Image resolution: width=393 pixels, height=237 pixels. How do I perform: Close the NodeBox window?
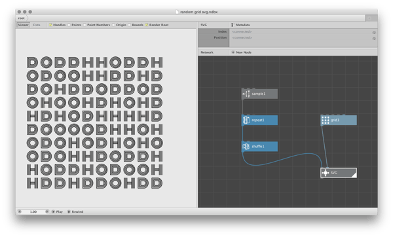click(x=19, y=12)
